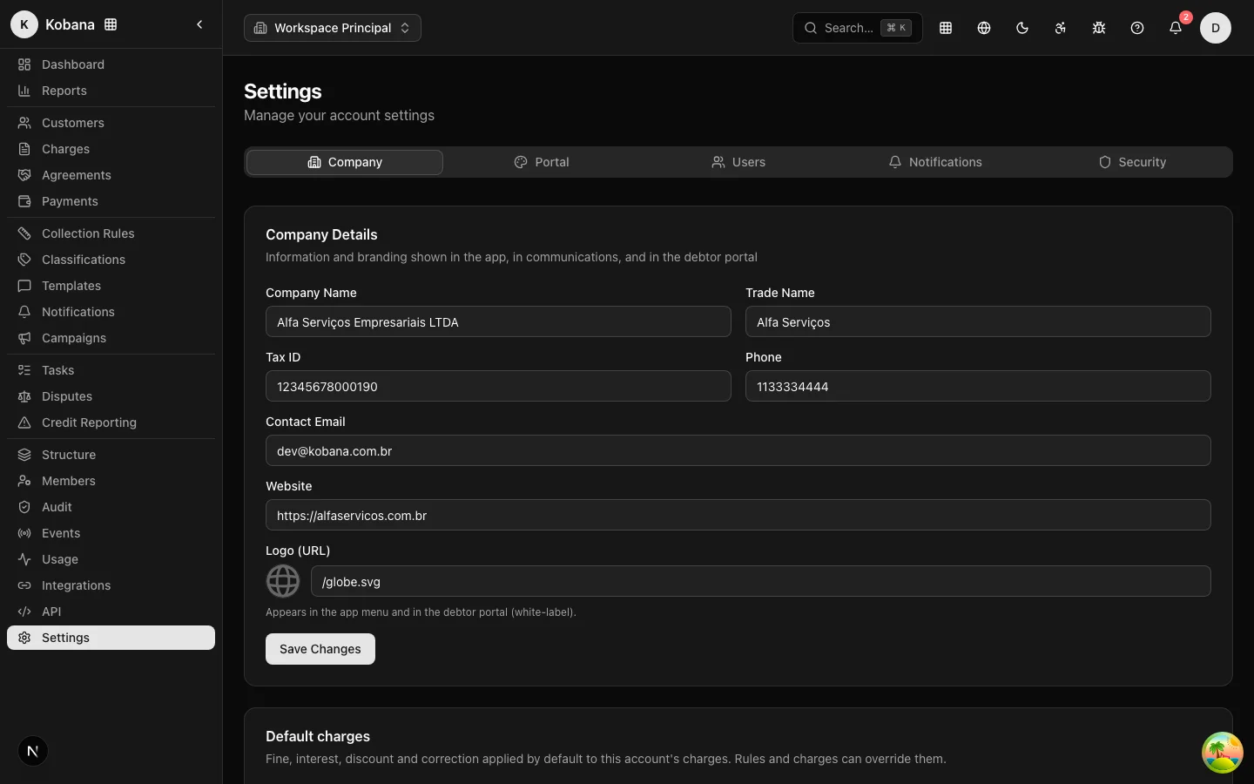
Task: Open Usage in the sidebar
Action: point(111,559)
